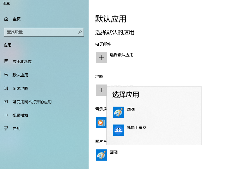Click the 主页 text in the sidebar
Viewport: 242px width, 169px height.
point(16,19)
